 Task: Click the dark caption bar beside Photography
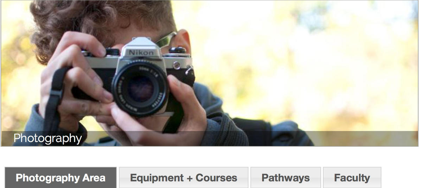246,139
